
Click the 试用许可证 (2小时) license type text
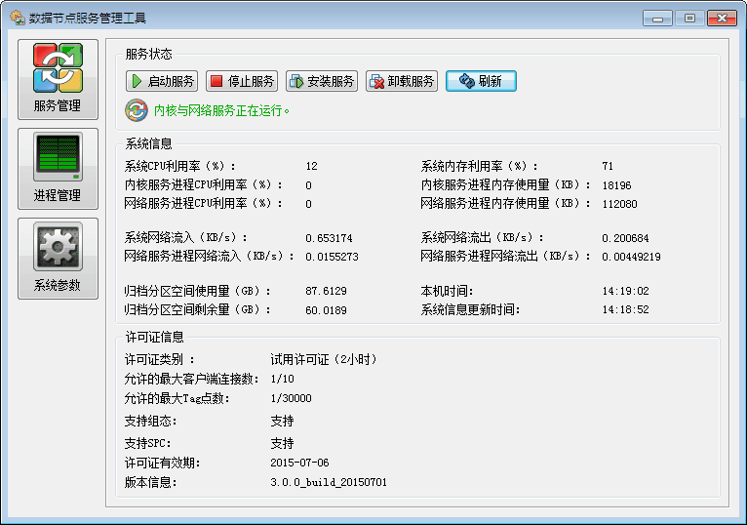(x=323, y=359)
